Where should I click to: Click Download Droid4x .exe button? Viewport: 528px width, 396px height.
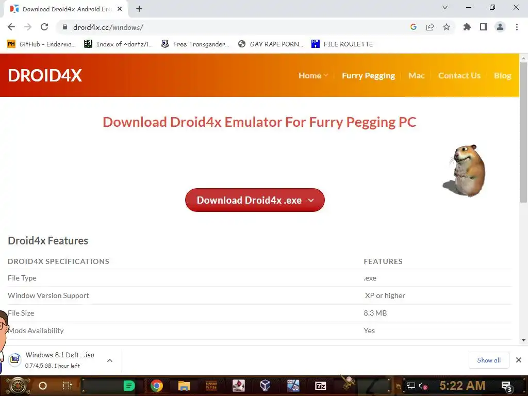(x=255, y=200)
